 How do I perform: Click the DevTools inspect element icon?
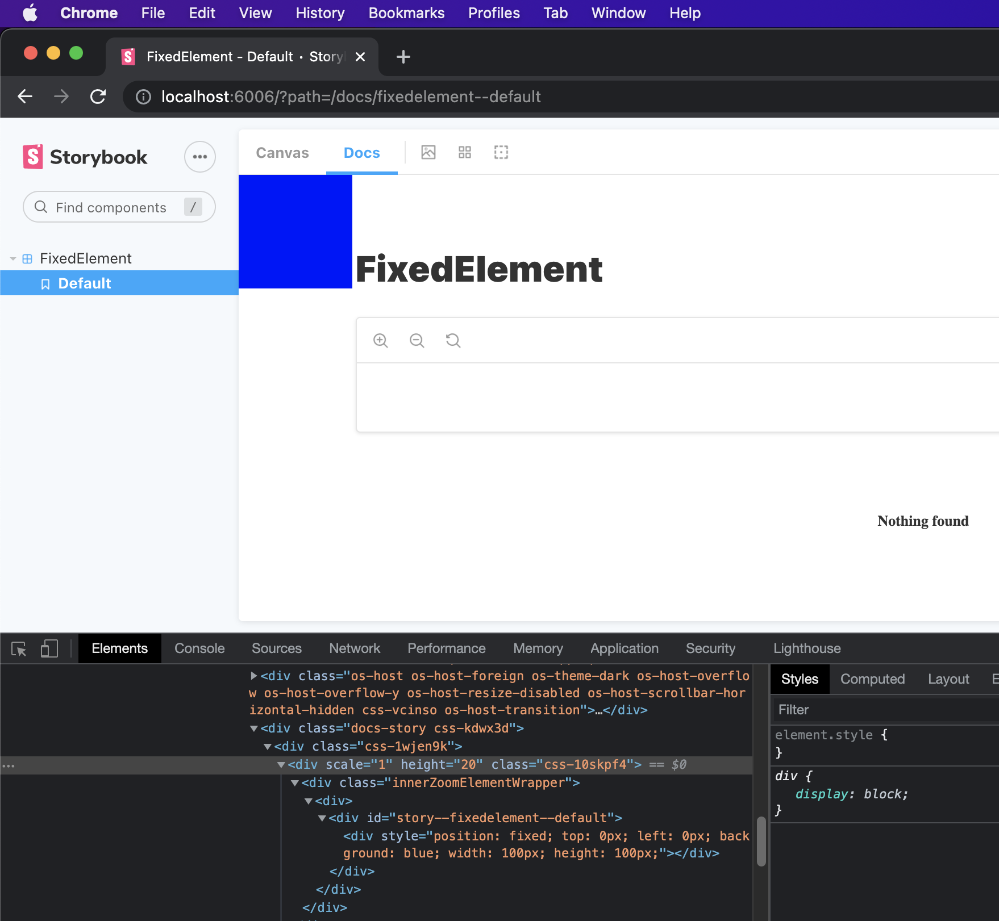pos(19,648)
